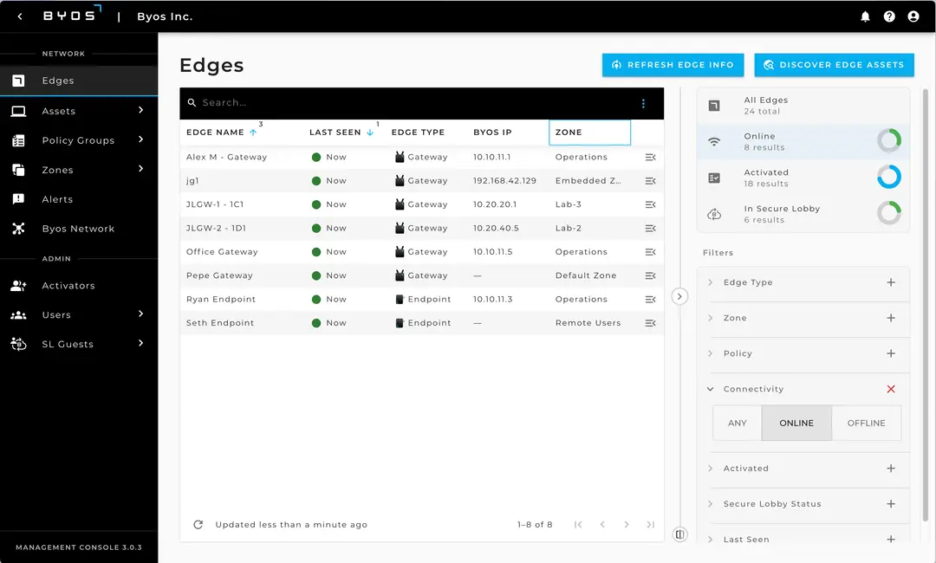The height and width of the screenshot is (563, 936).
Task: Click the refresh icon beside update status
Action: [x=198, y=525]
